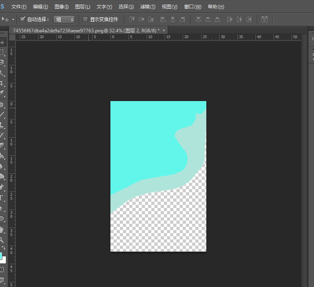Open the 文件(F) menu
Screen dimensions: 314x287
(19, 7)
